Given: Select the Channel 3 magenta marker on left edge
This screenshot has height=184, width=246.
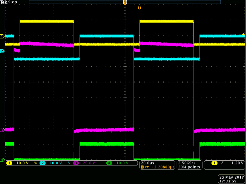Looking at the screenshot, I should [2, 130].
